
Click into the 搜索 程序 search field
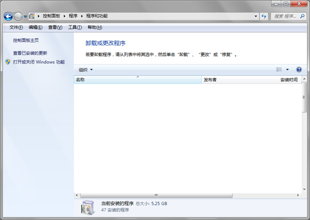[286, 16]
